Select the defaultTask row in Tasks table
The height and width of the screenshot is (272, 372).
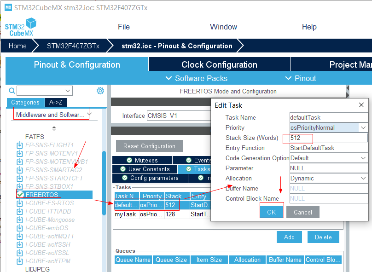[x=162, y=205]
